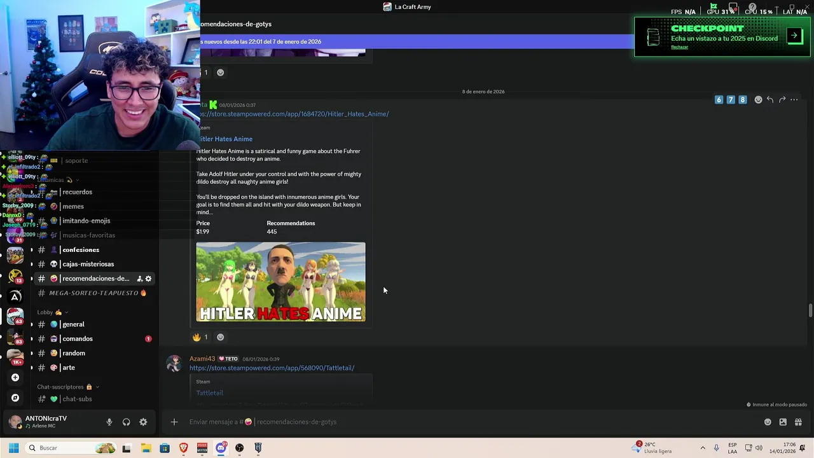
Task: Open server icon with 1K+ badge
Action: [15, 357]
